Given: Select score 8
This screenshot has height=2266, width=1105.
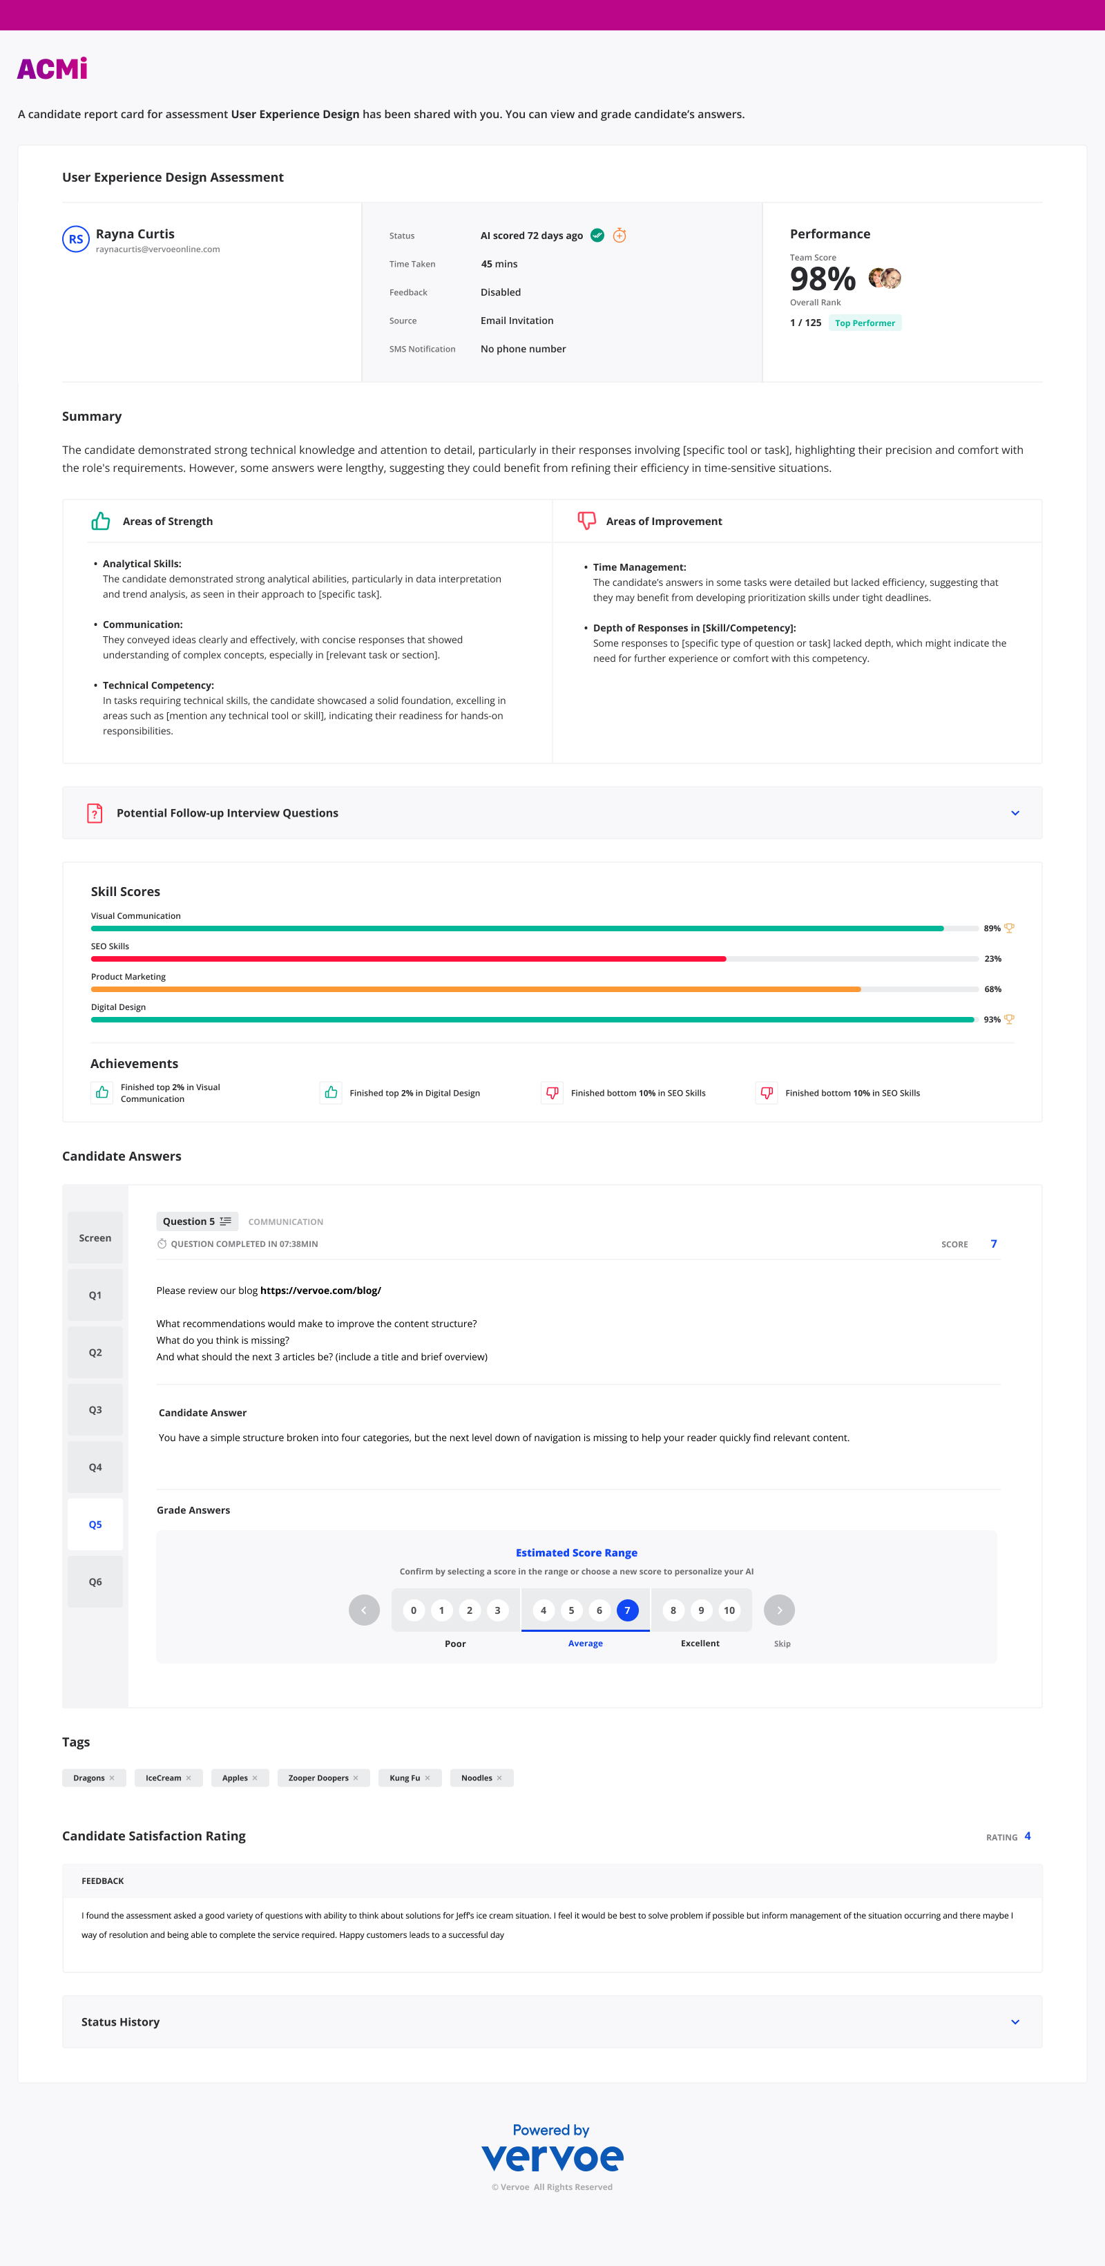Looking at the screenshot, I should (x=673, y=1610).
